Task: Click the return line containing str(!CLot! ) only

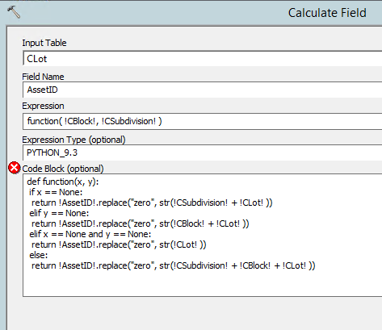Action: [119, 244]
